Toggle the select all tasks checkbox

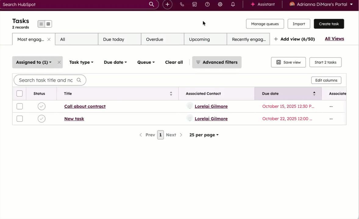[20, 93]
